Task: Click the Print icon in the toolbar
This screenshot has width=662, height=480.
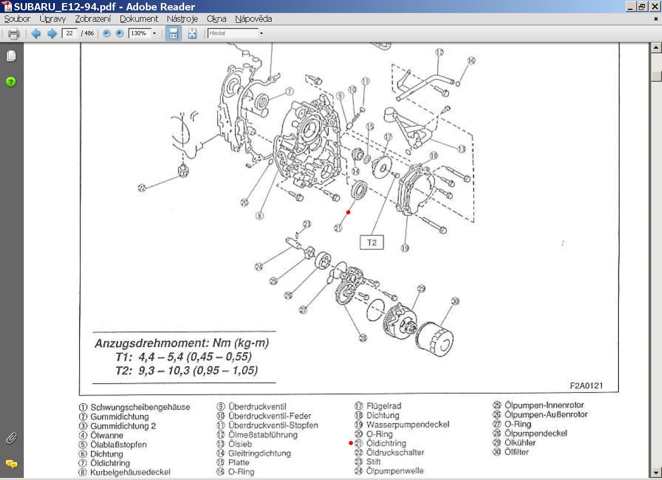Action: [13, 34]
